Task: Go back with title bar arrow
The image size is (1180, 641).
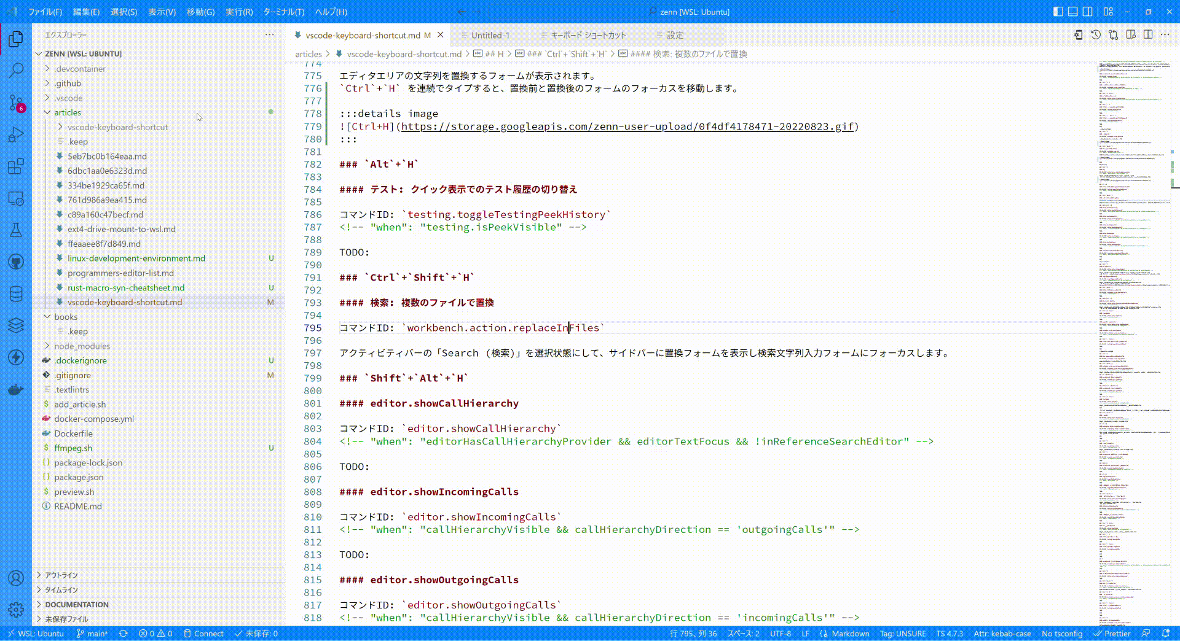Action: point(462,12)
